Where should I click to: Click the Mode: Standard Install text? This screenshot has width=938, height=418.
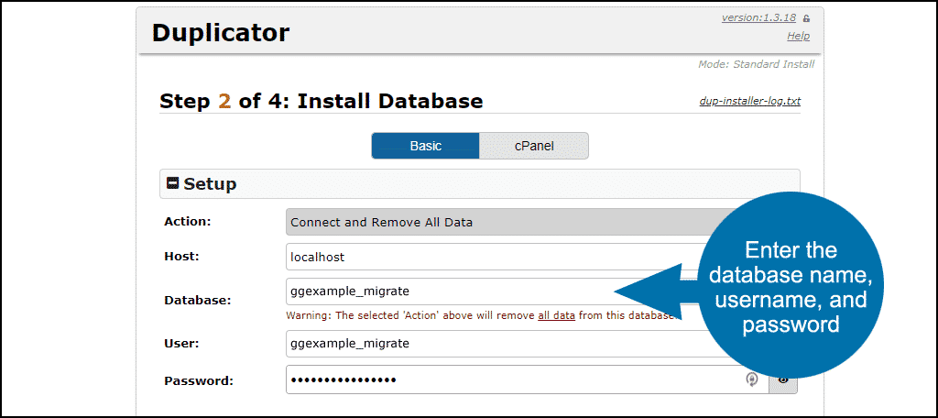756,64
